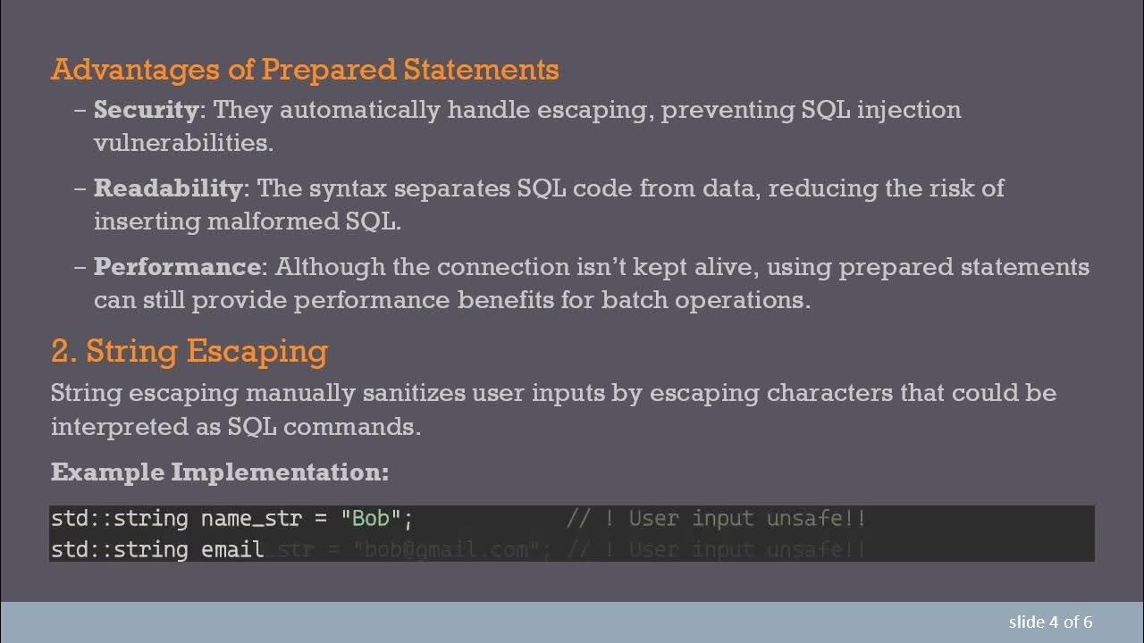1144x643 pixels.
Task: Click the green "Bob" string in code
Action: click(371, 519)
